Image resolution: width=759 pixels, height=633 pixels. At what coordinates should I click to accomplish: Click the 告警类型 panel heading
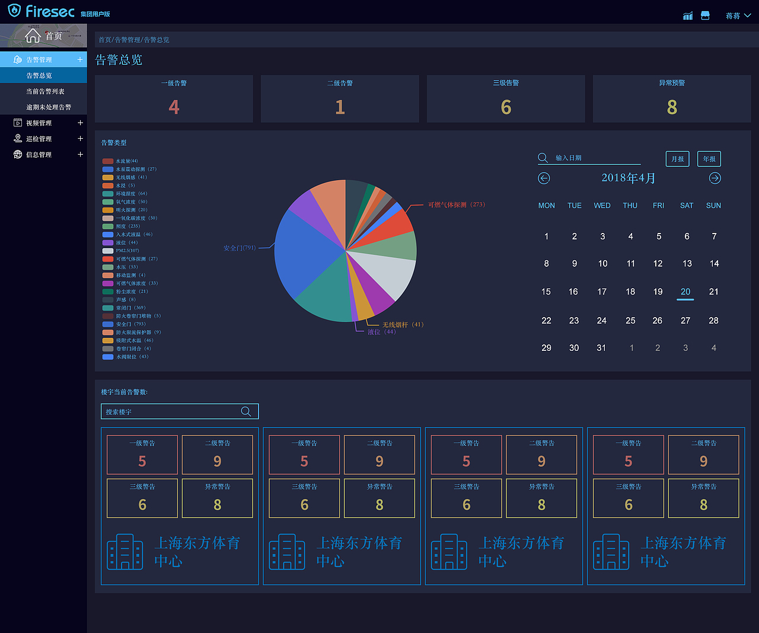point(114,143)
